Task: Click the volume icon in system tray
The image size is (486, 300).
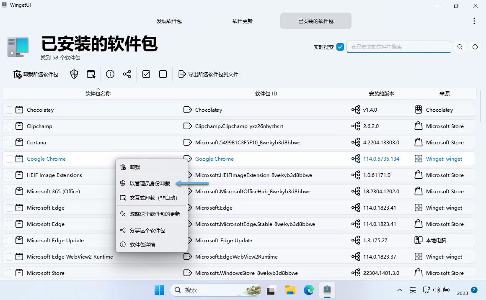Action: pos(437,290)
